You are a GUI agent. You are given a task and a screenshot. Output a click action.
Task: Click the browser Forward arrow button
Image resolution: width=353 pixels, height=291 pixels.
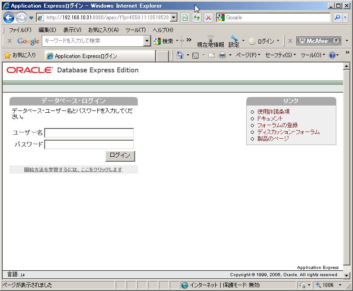pyautogui.click(x=21, y=18)
